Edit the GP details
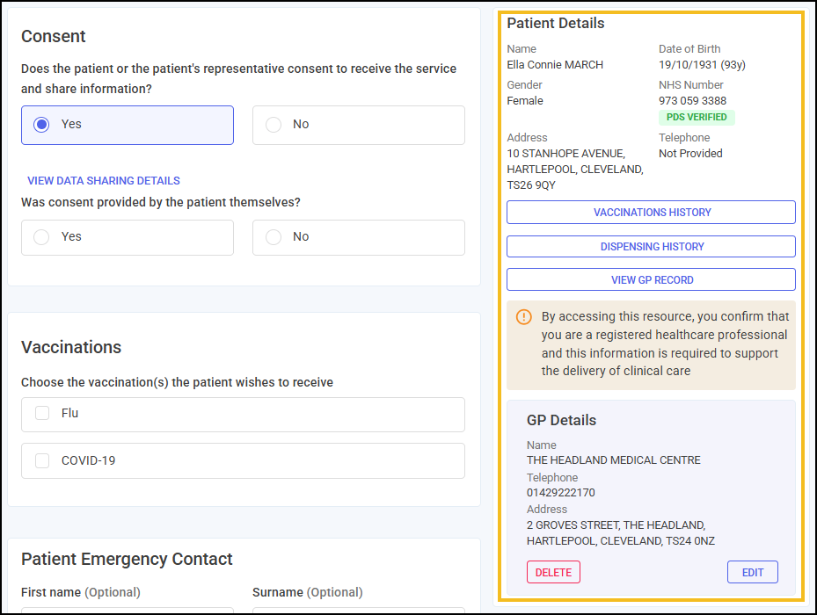This screenshot has width=817, height=615. pos(752,572)
